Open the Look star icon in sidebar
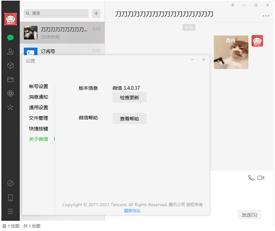Image resolution: width=275 pixels, height=231 pixels. pos(11,107)
